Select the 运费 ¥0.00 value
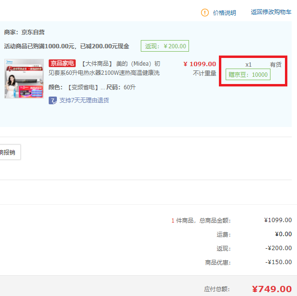The image size is (297, 296). pyautogui.click(x=283, y=234)
